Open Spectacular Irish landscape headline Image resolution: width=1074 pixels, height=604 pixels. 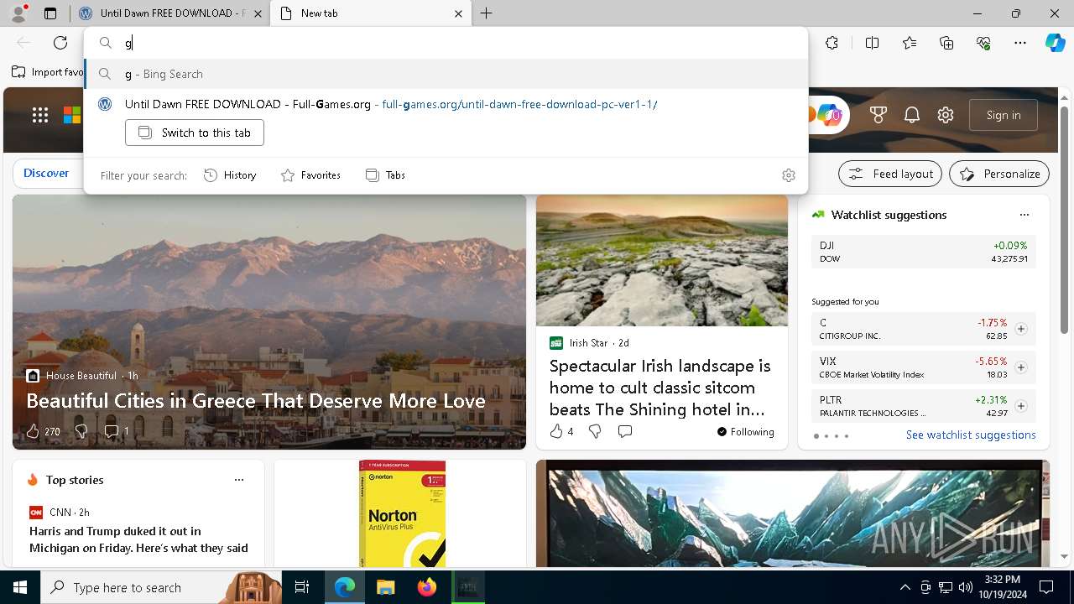pyautogui.click(x=660, y=388)
